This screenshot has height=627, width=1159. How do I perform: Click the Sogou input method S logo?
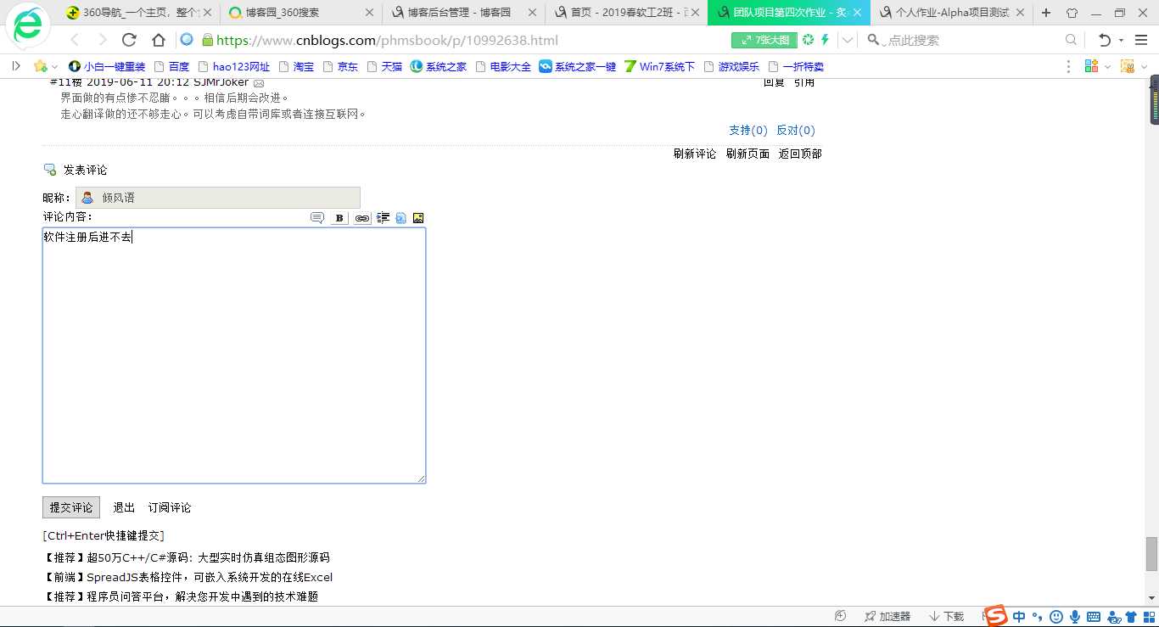995,615
